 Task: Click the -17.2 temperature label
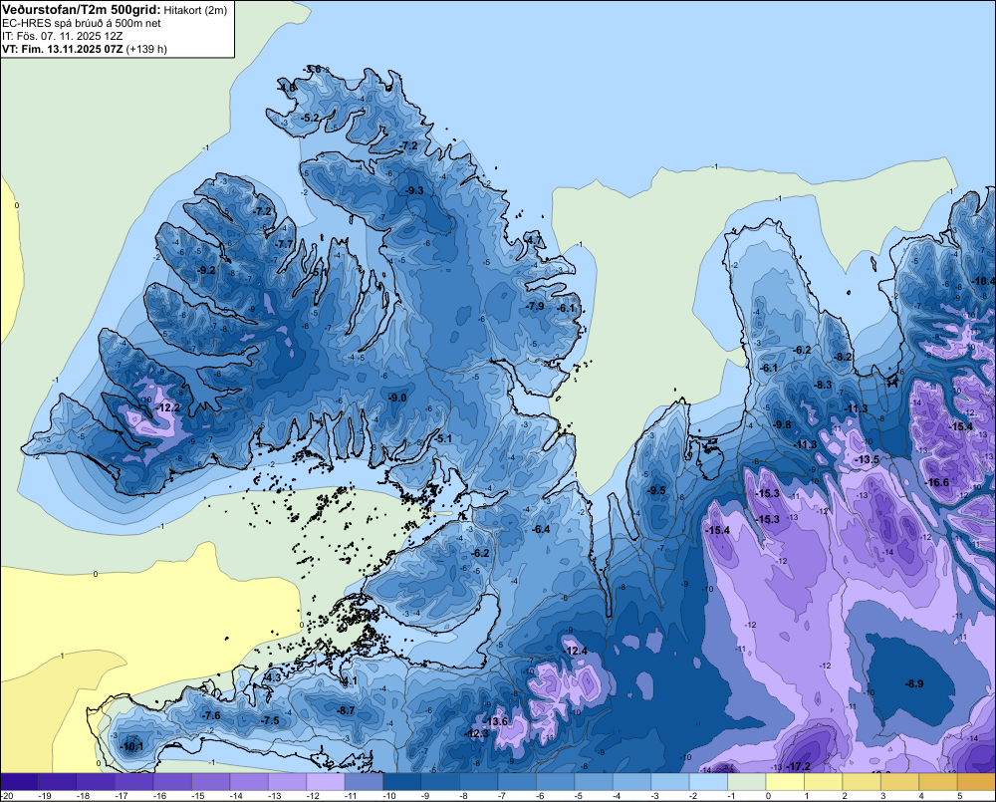[x=798, y=766]
